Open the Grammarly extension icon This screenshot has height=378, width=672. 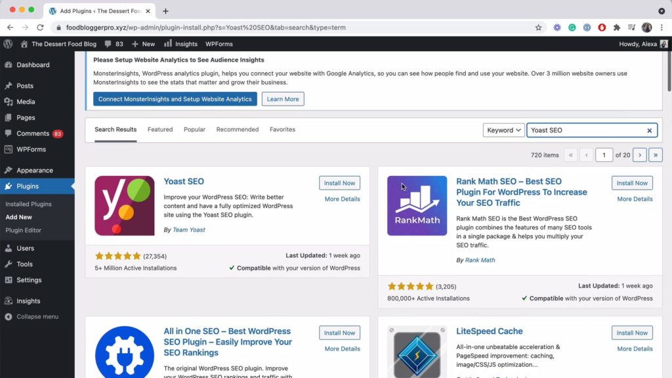click(x=572, y=28)
